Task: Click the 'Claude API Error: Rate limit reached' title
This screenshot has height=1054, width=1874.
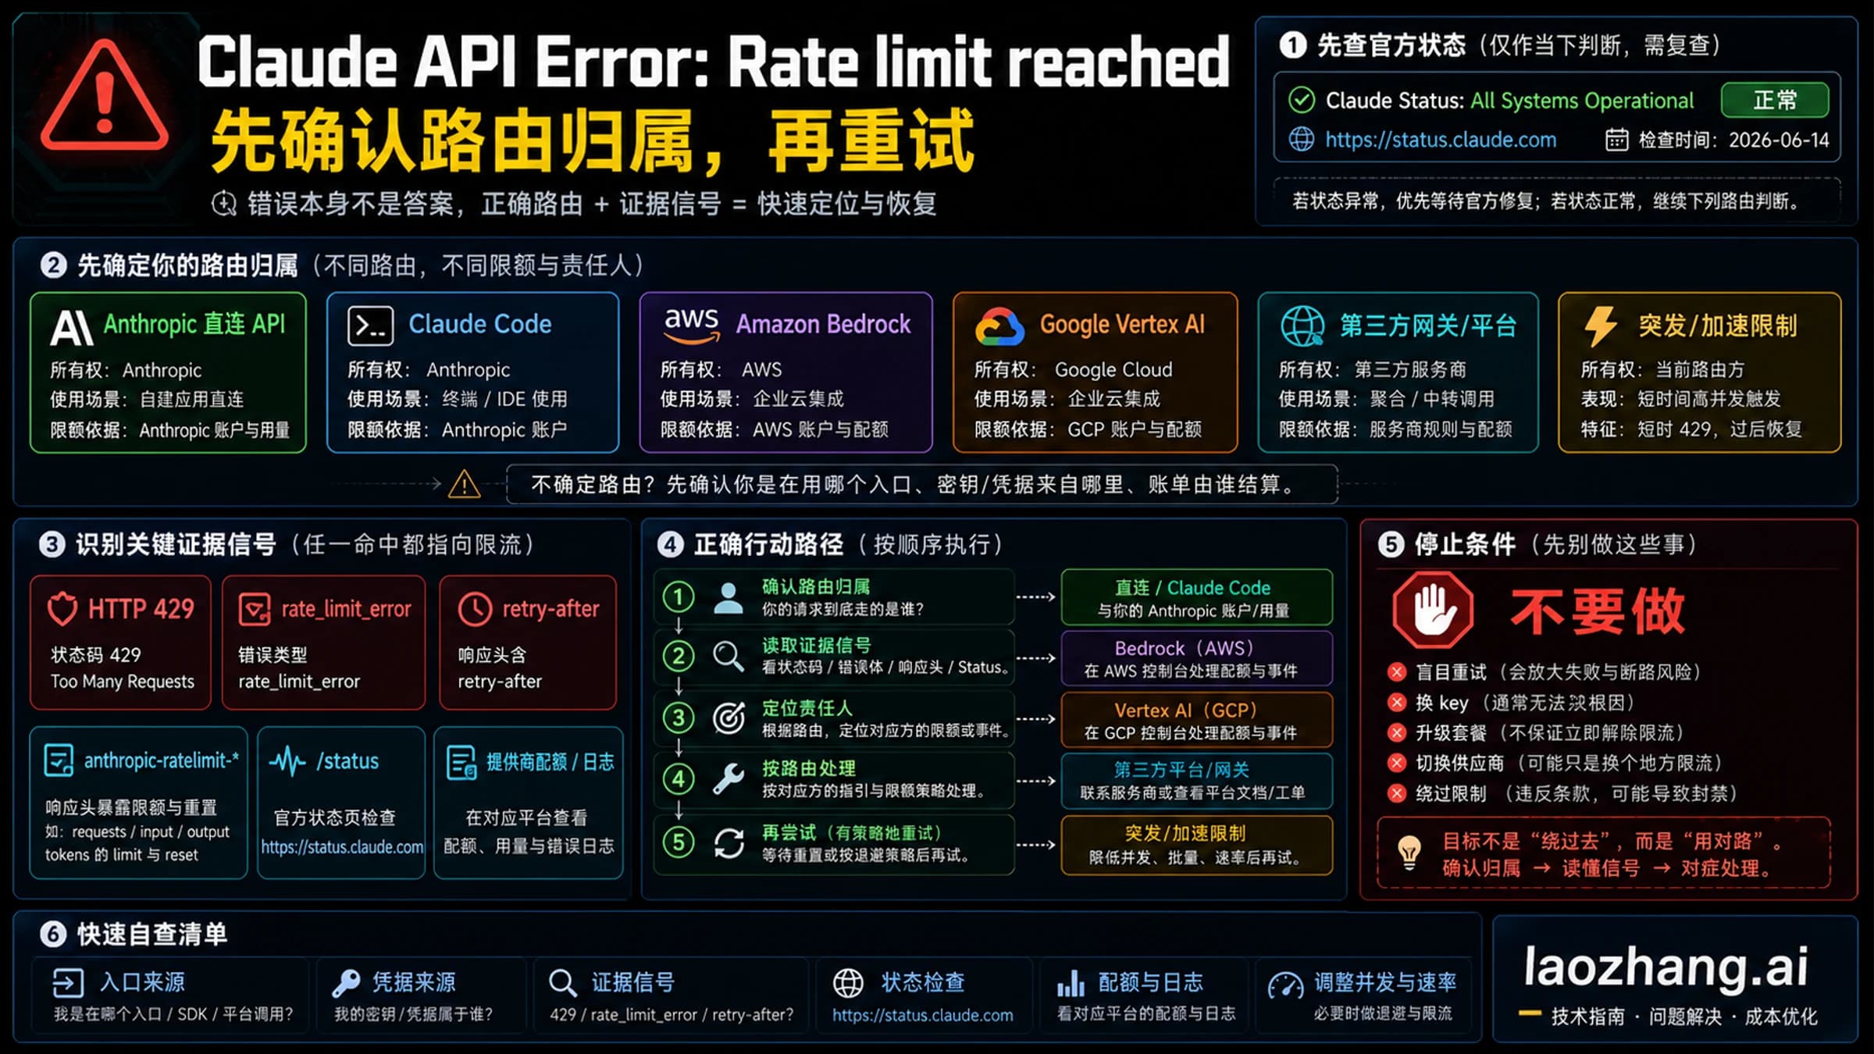Action: click(713, 62)
